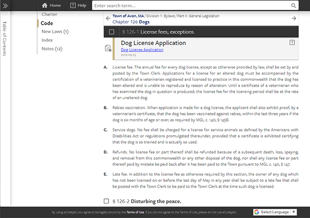Open New Laws (1) in sidebar
The height and width of the screenshot is (218, 310).
coord(55,32)
